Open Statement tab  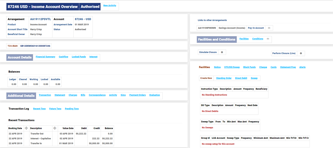[60, 95]
